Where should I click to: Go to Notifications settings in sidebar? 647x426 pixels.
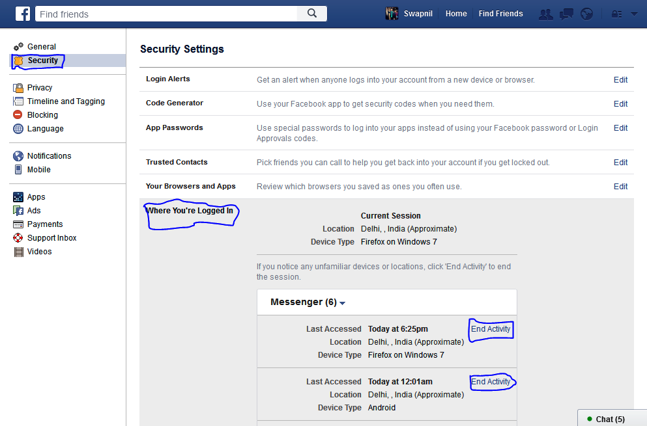click(x=49, y=155)
